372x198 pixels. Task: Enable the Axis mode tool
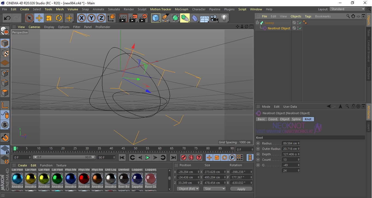tap(5, 106)
